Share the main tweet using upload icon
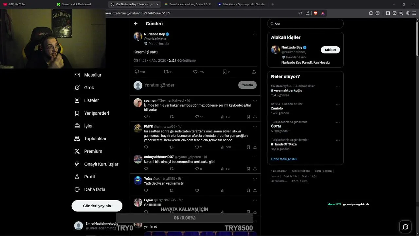This screenshot has width=419, height=236. point(254,72)
